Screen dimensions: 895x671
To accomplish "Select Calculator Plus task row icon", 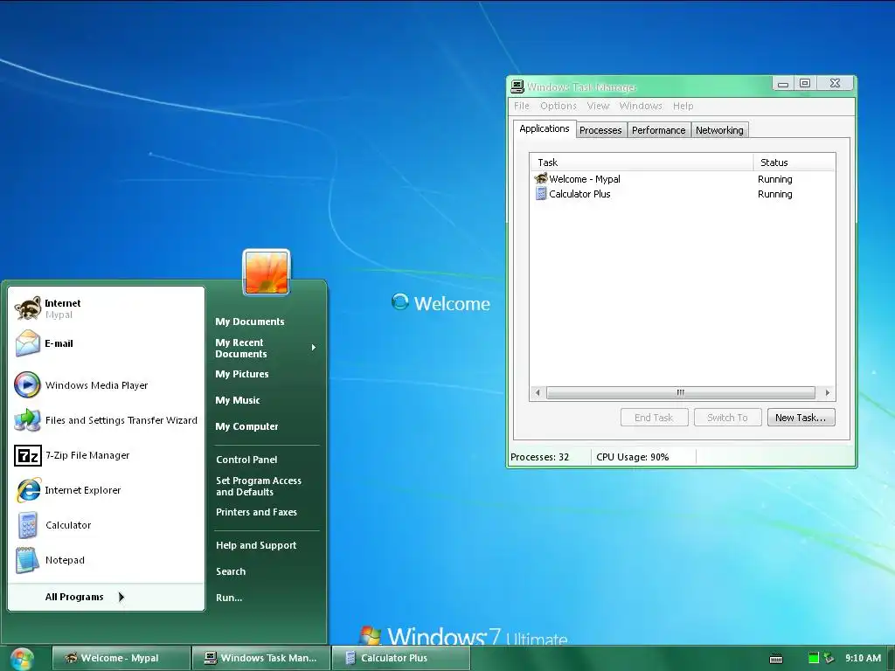I will [x=541, y=193].
